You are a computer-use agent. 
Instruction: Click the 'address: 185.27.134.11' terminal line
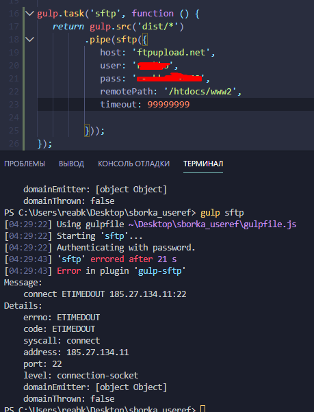click(x=76, y=352)
